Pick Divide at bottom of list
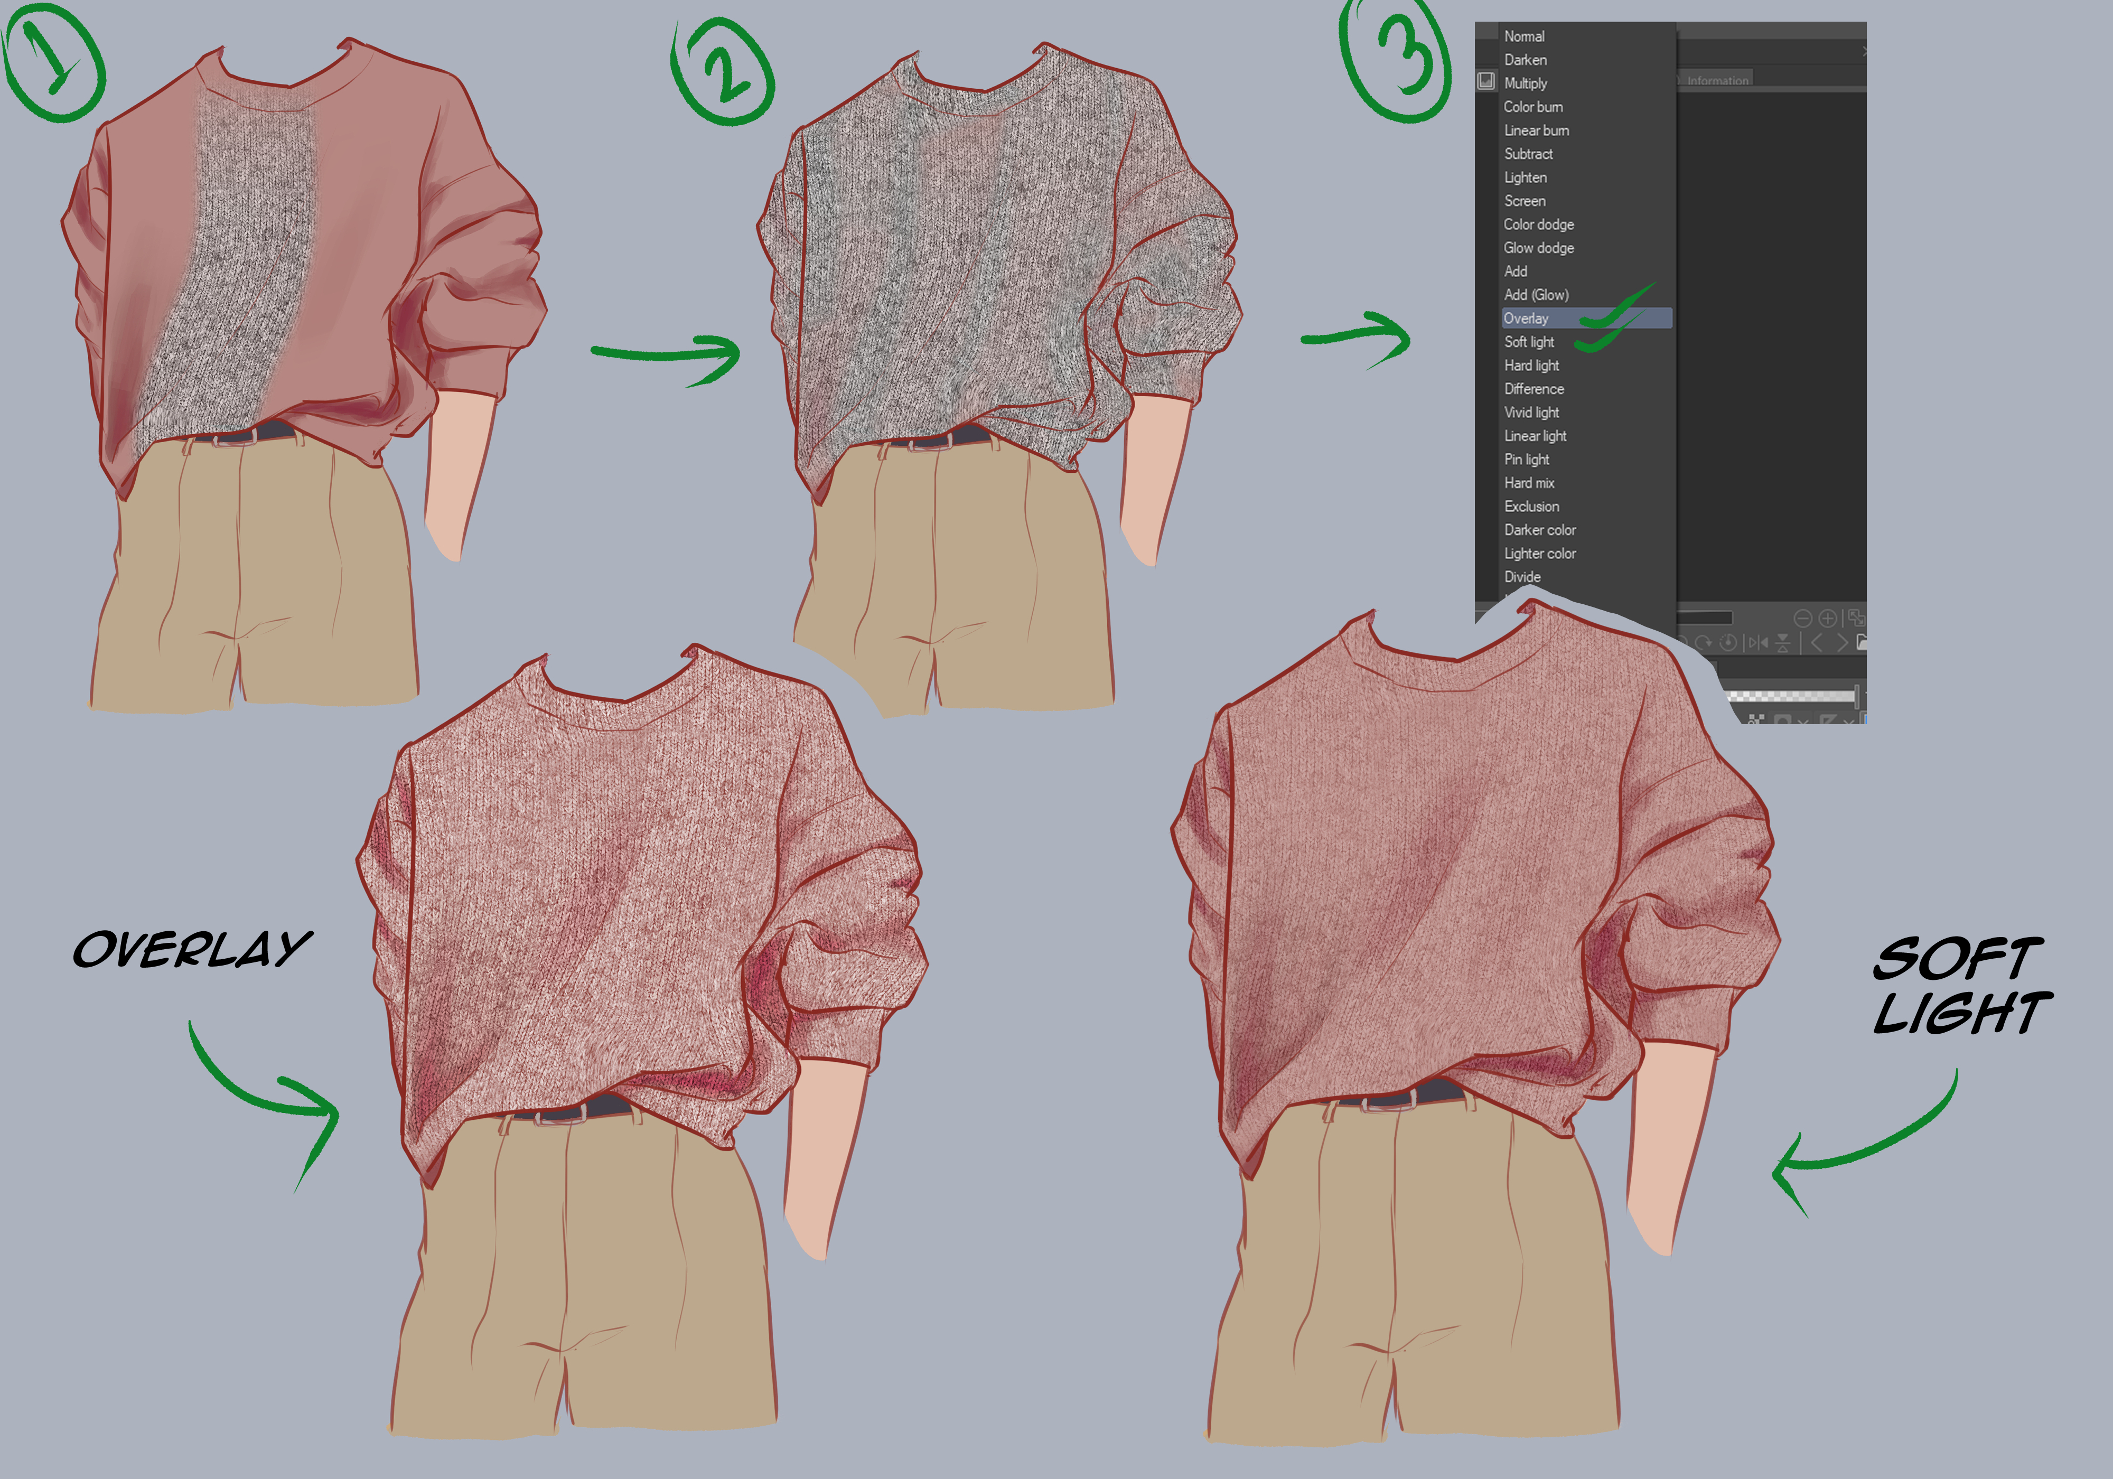Screen dimensions: 2113x1479 pos(1522,577)
